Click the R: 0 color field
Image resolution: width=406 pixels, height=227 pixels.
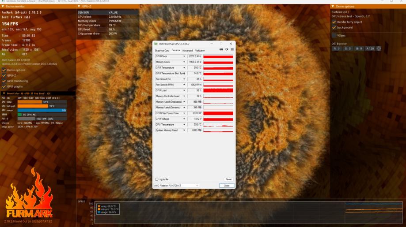337,48
